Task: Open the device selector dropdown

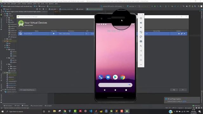Action: (112, 6)
